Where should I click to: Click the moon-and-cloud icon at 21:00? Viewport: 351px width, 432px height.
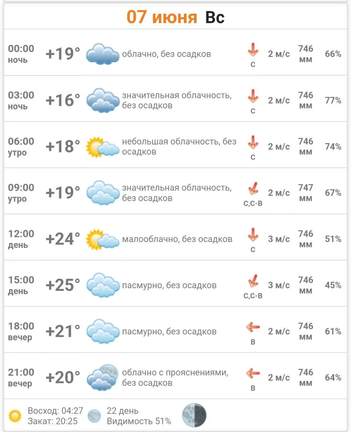[103, 377]
